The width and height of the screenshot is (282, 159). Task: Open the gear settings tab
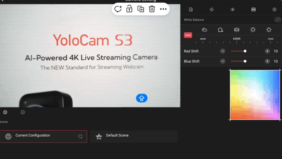[274, 10]
